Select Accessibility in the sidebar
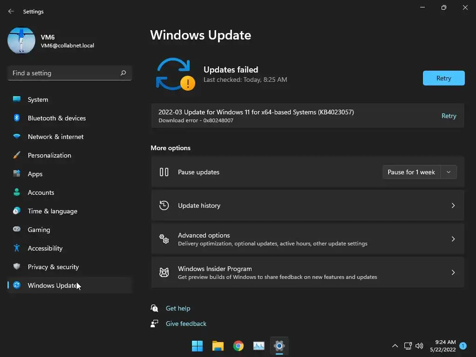The height and width of the screenshot is (357, 476). pos(70,248)
